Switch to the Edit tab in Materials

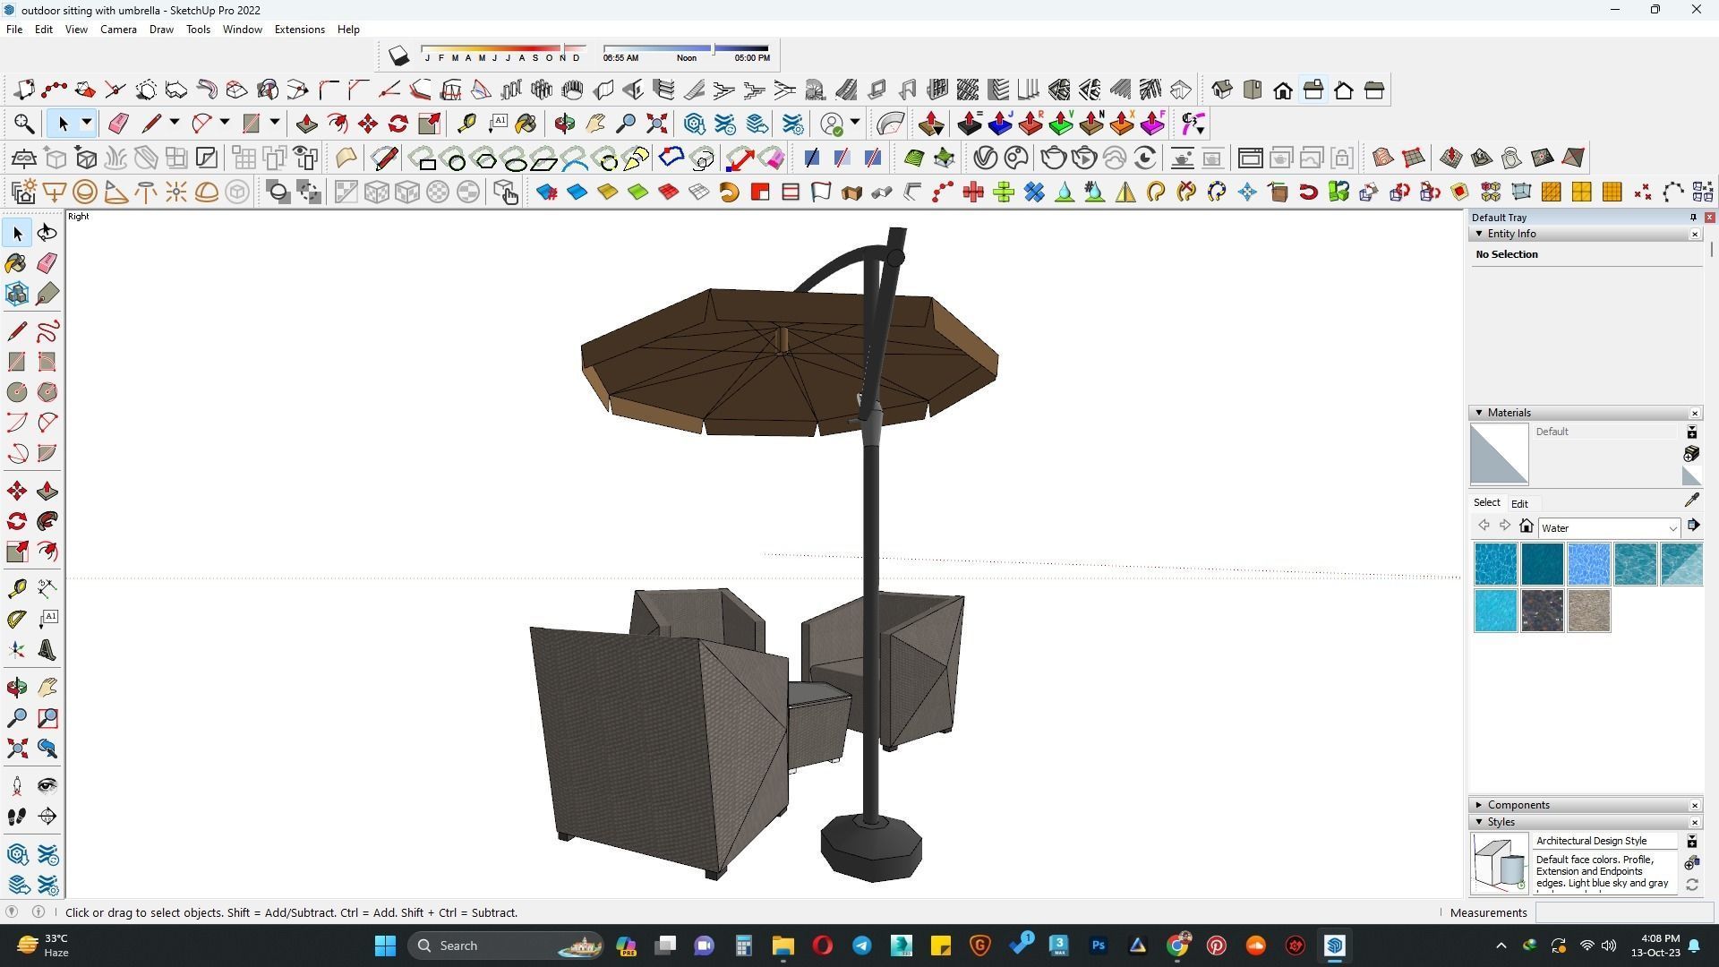(x=1519, y=504)
